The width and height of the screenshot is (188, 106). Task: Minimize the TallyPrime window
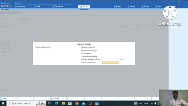[x=173, y=1]
